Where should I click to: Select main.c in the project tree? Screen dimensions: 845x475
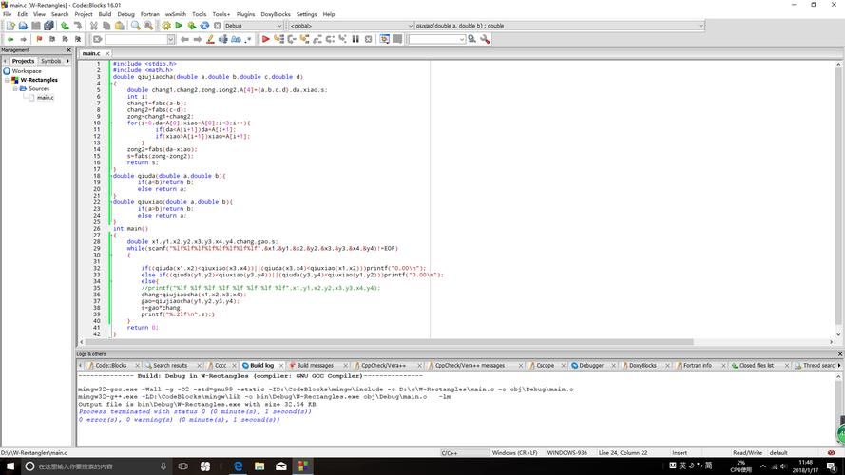(46, 98)
